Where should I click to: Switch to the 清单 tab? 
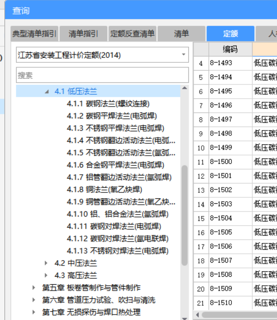[181, 34]
